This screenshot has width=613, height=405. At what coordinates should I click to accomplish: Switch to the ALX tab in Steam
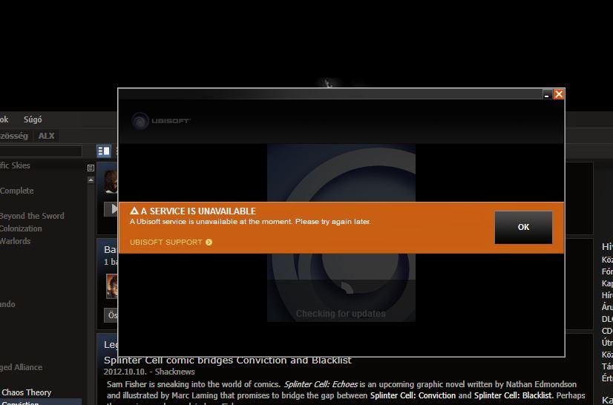[47, 136]
